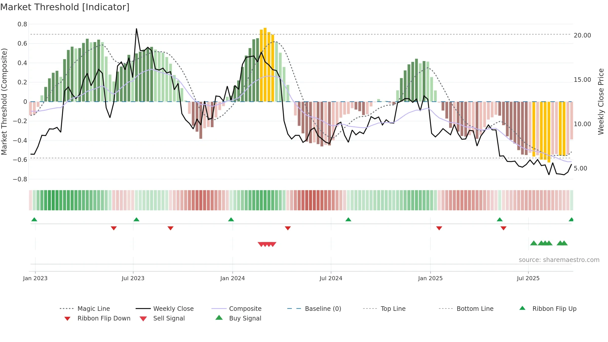Click the Jan 2025 axis label

[430, 278]
